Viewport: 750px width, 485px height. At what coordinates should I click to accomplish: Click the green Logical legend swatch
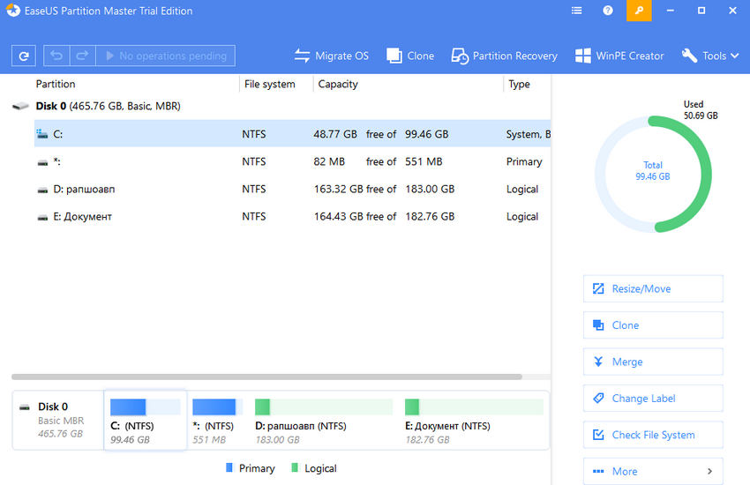pos(295,467)
